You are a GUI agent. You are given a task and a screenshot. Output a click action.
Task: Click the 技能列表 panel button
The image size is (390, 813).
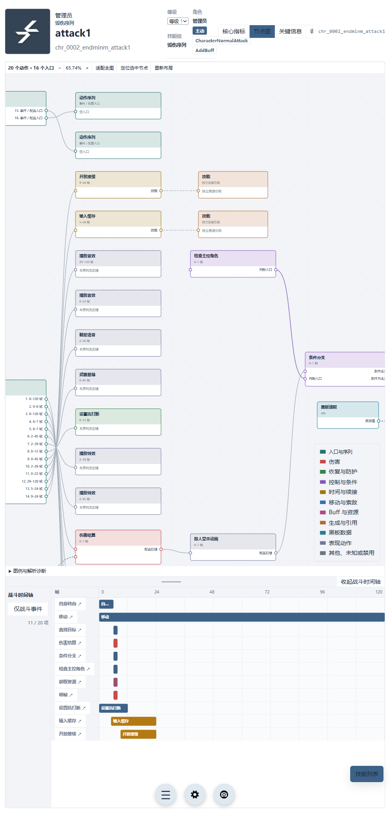(x=367, y=774)
